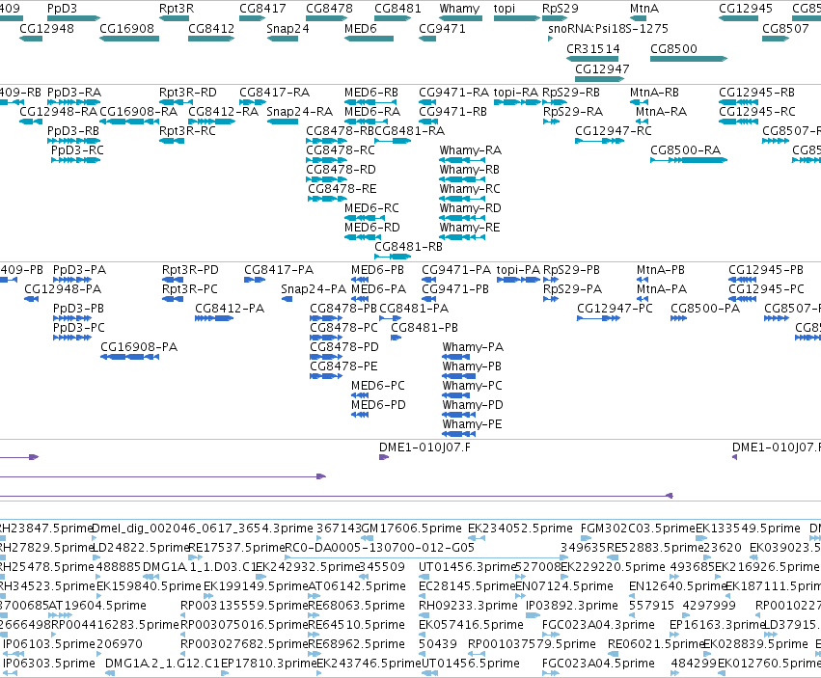This screenshot has height=678, width=821.
Task: Click the RC0-DA0005-130700-012-G05 EST label
Action: click(x=379, y=548)
